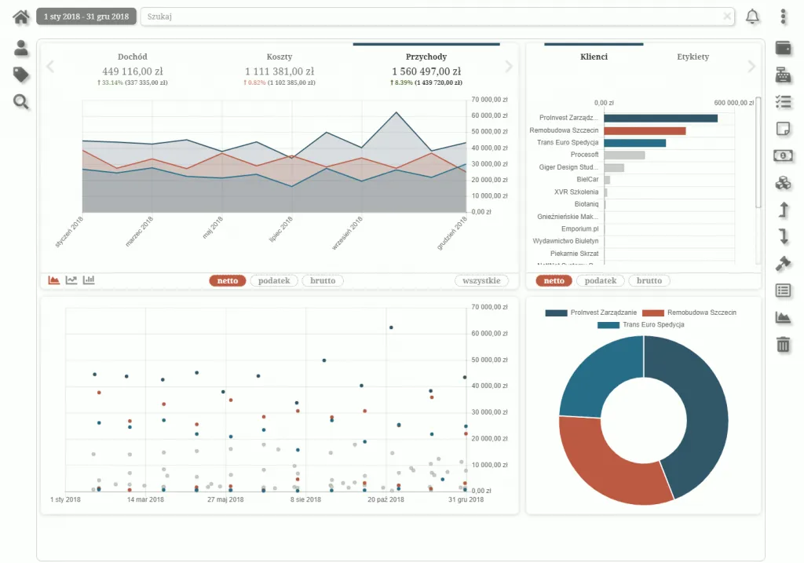Click the XVR Szkolenia client label
This screenshot has height=563, width=804.
point(576,192)
